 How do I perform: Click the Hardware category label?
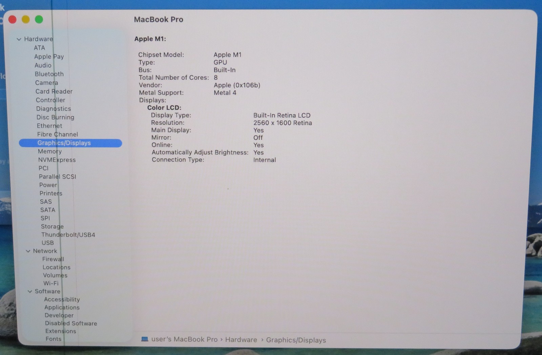pyautogui.click(x=38, y=39)
